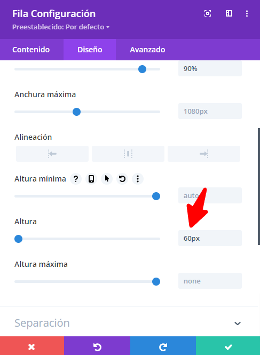The image size is (260, 355).
Task: Switch to the Contenido tab
Action: pos(31,50)
